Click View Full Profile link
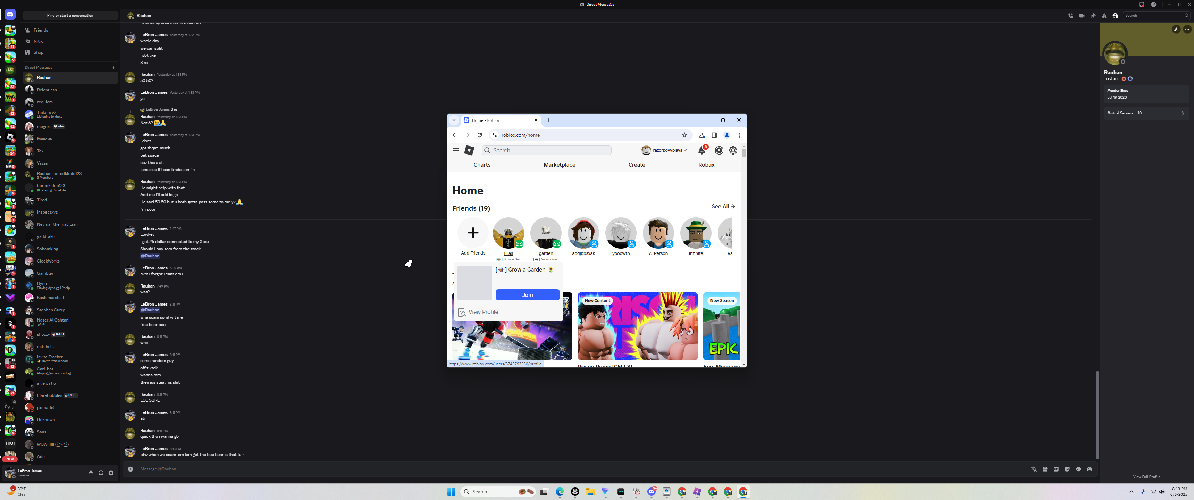This screenshot has height=500, width=1194. click(1147, 477)
